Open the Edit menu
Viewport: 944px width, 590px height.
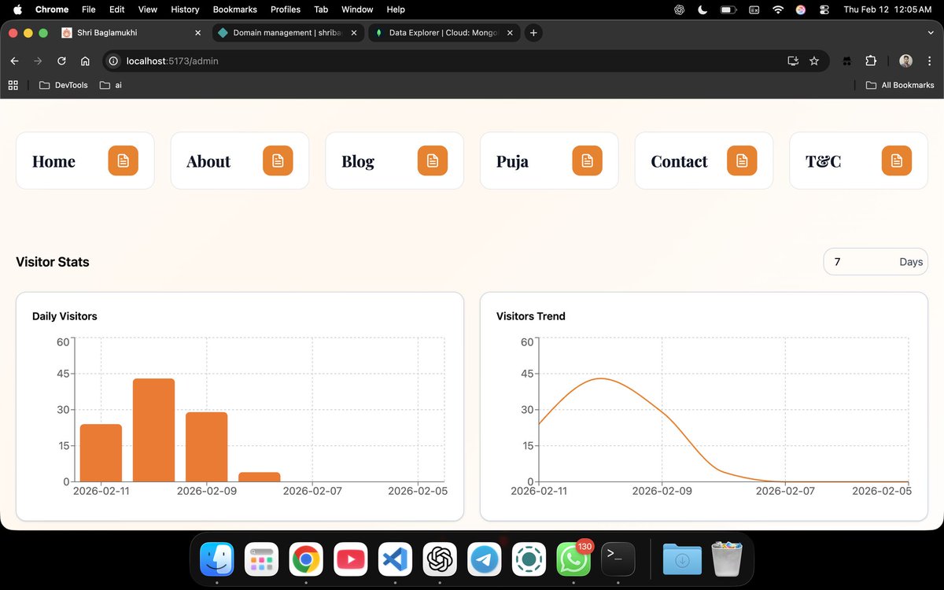click(116, 9)
